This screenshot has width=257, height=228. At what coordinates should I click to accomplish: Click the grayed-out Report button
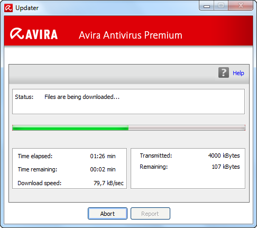(150, 214)
